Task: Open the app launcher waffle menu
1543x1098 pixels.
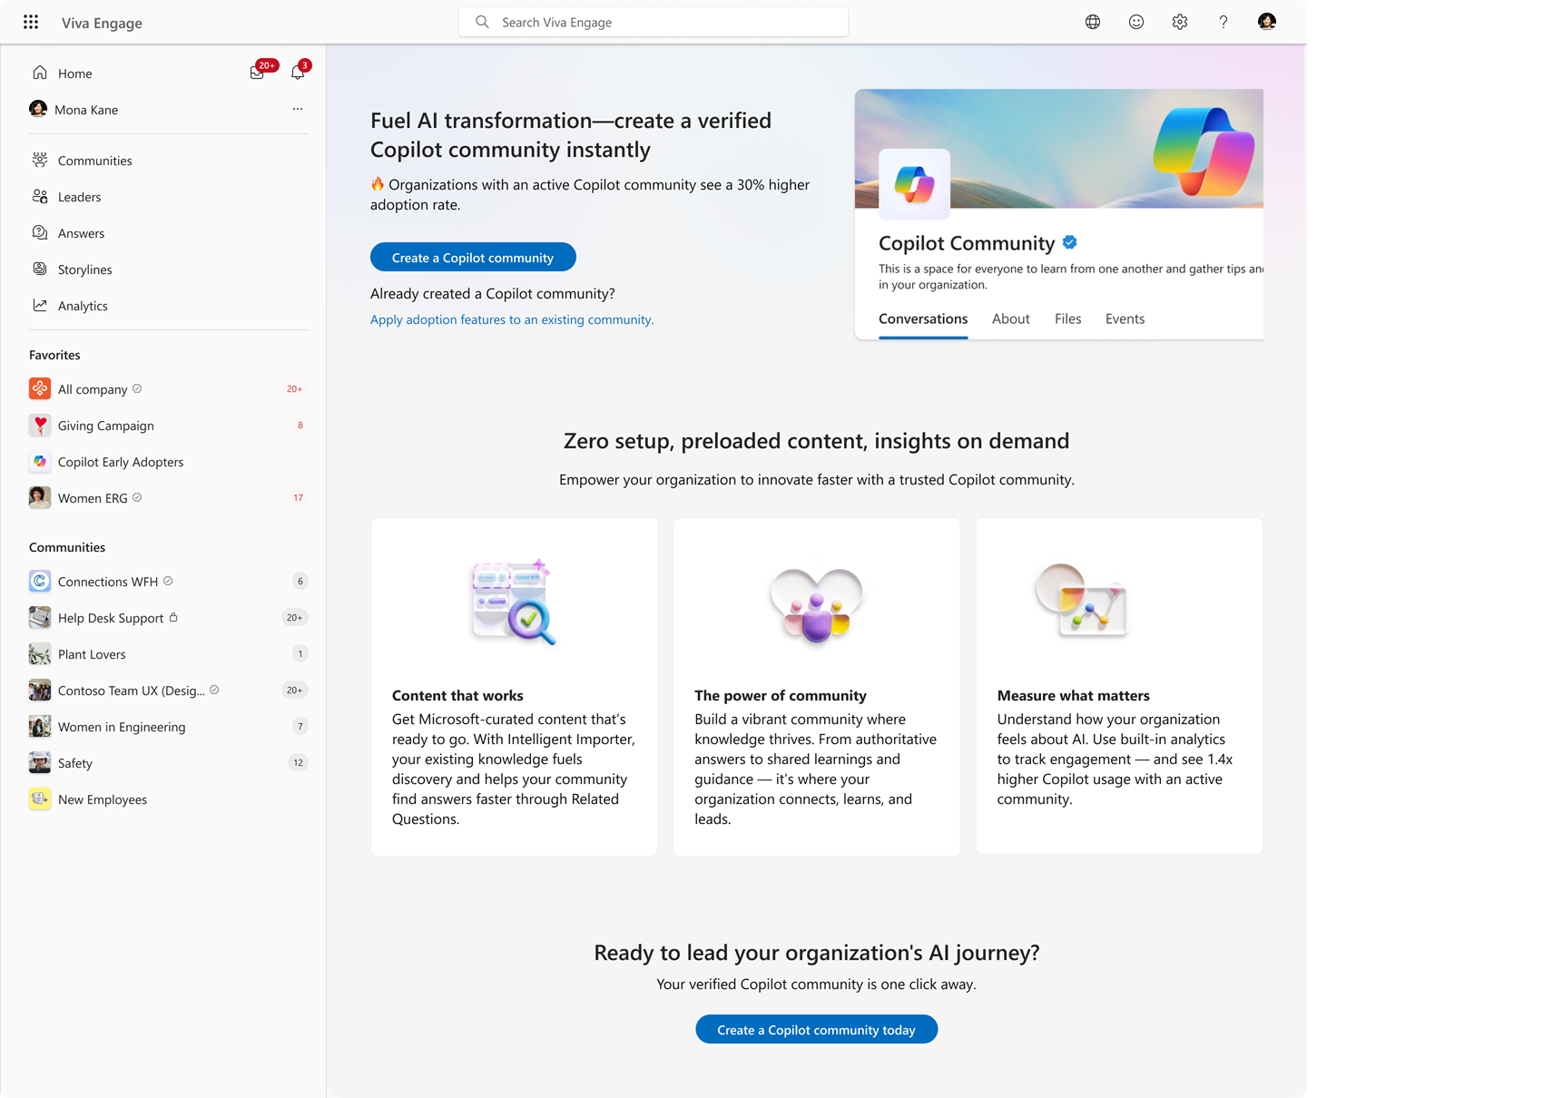Action: click(31, 22)
